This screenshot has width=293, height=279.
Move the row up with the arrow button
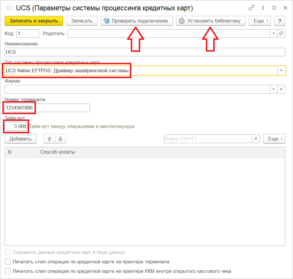(x=49, y=139)
